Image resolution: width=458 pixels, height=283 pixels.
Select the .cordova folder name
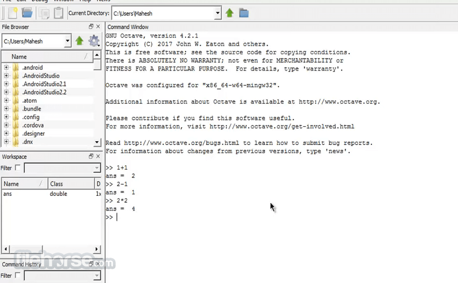[x=33, y=125]
